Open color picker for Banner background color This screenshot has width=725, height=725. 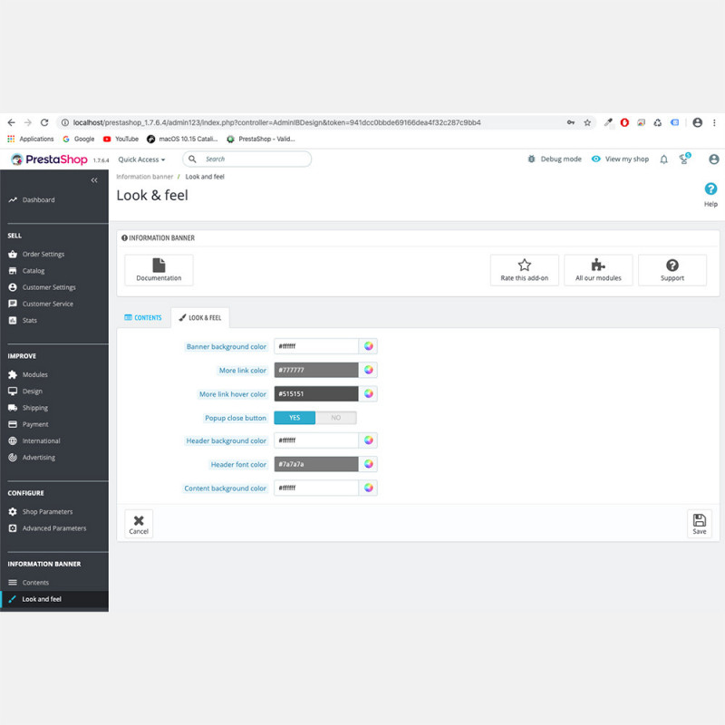[x=368, y=346]
